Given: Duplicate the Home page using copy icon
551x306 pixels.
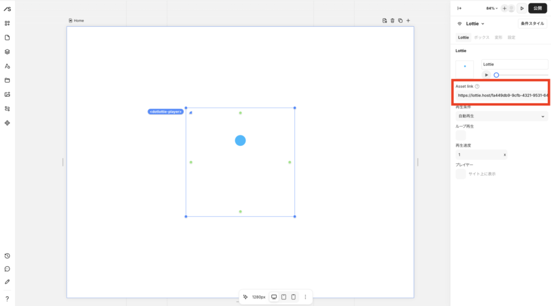Looking at the screenshot, I should pyautogui.click(x=400, y=20).
